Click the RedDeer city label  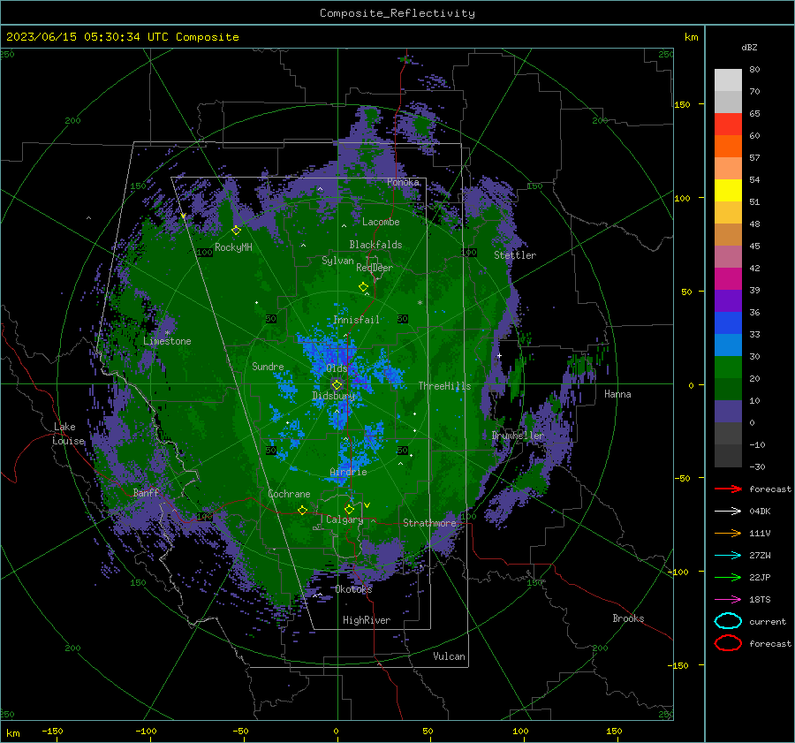pos(375,268)
